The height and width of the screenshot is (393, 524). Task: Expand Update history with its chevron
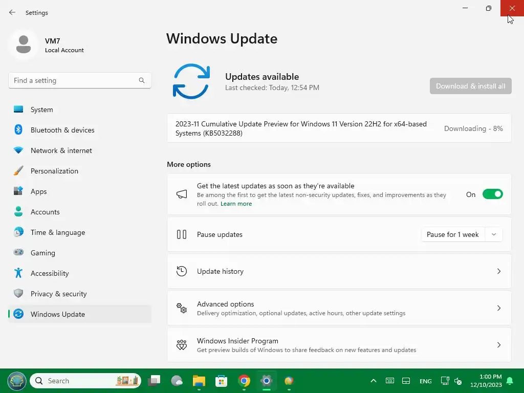[x=498, y=271]
